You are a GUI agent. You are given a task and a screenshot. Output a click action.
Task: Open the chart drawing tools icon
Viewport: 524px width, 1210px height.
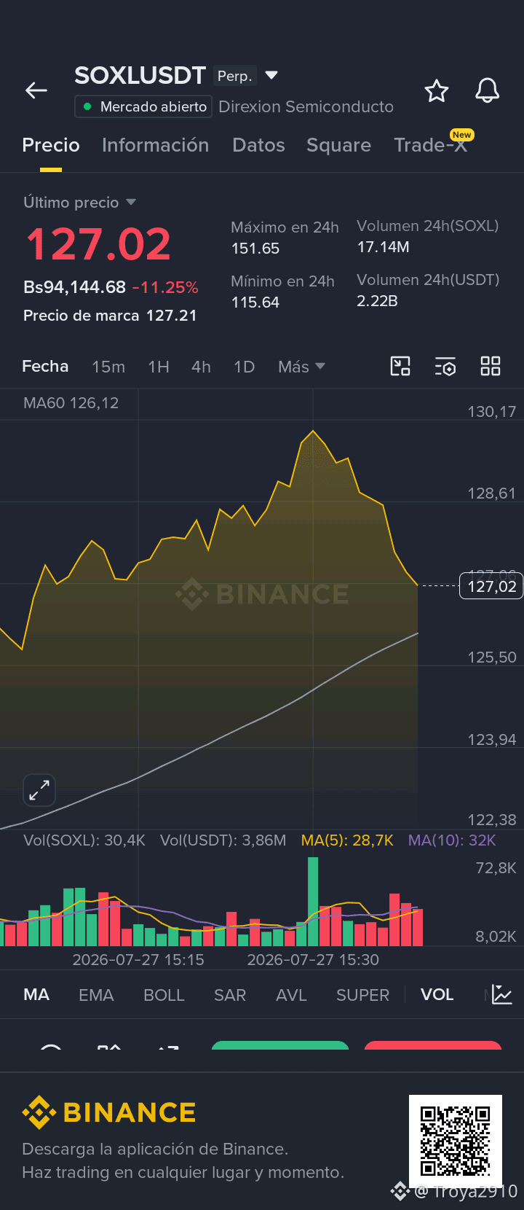coord(400,366)
